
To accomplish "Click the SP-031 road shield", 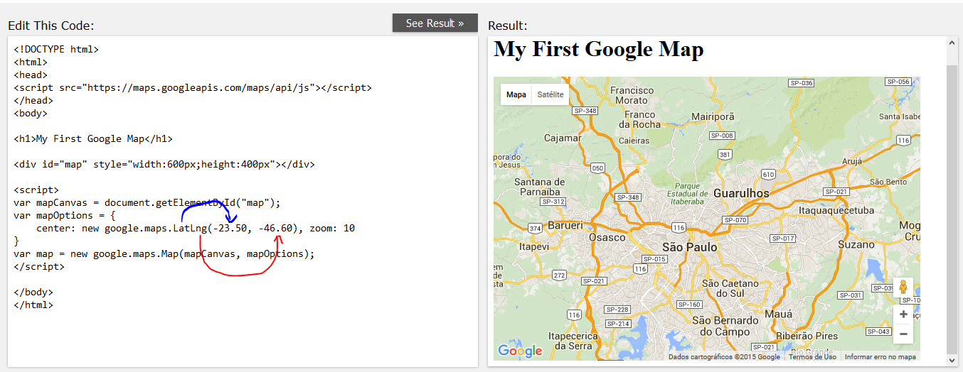I will pos(851,295).
